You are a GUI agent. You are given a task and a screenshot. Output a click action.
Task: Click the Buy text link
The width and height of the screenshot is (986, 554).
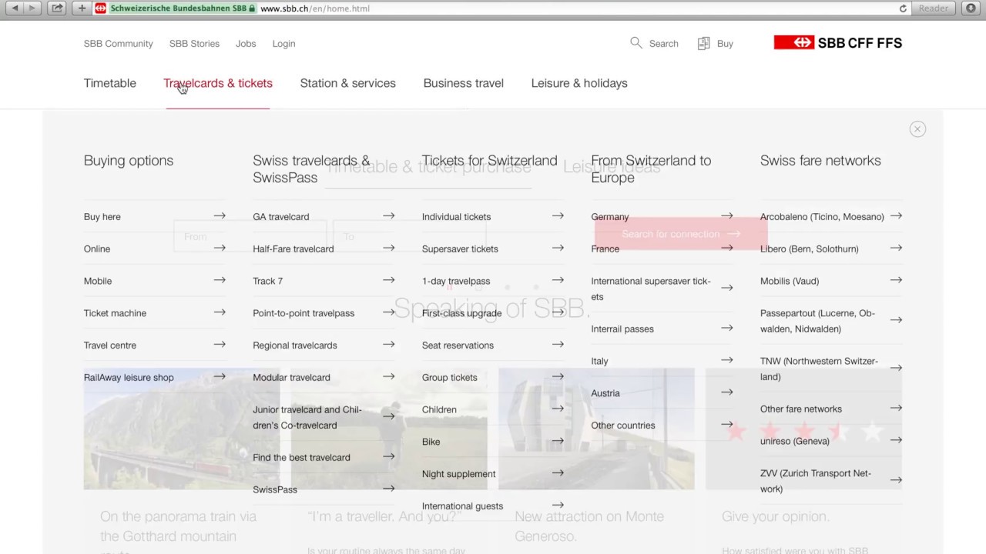725,44
